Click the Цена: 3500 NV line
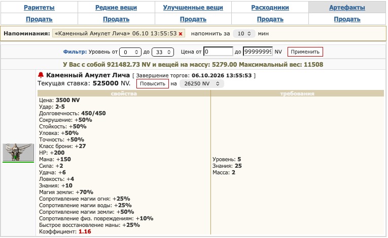Viewport: 388px width, 238px height. pos(59,100)
